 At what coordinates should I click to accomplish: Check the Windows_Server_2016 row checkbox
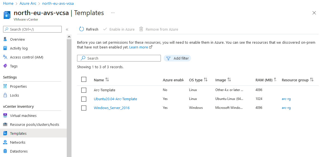[x=84, y=108]
